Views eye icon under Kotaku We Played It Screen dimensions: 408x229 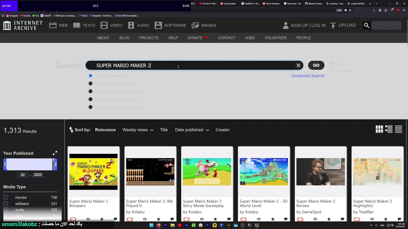coord(145,219)
